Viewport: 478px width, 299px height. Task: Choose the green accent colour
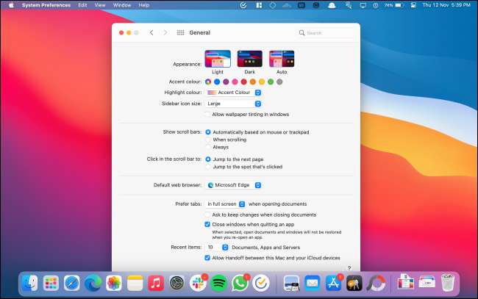(271, 82)
